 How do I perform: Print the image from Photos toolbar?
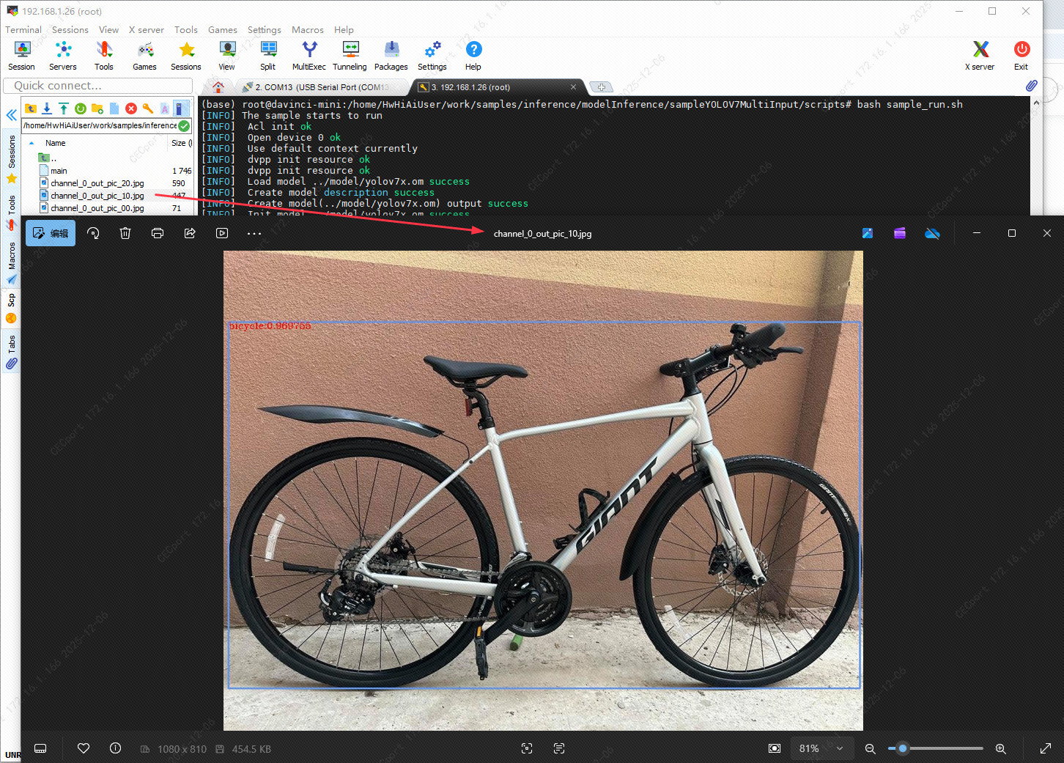click(x=158, y=233)
